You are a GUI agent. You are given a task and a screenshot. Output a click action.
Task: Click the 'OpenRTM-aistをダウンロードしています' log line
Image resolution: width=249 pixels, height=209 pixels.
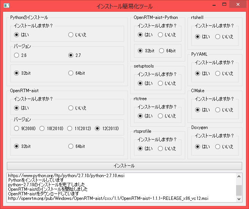(x=43, y=194)
